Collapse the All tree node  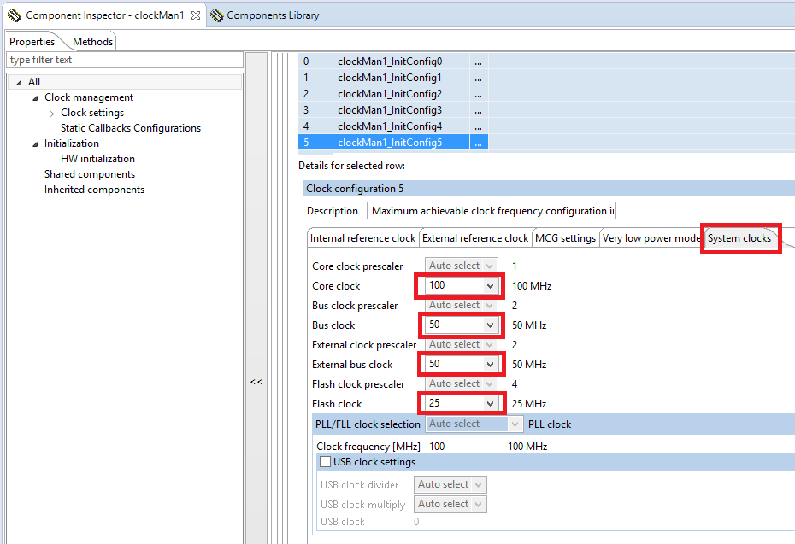[19, 83]
